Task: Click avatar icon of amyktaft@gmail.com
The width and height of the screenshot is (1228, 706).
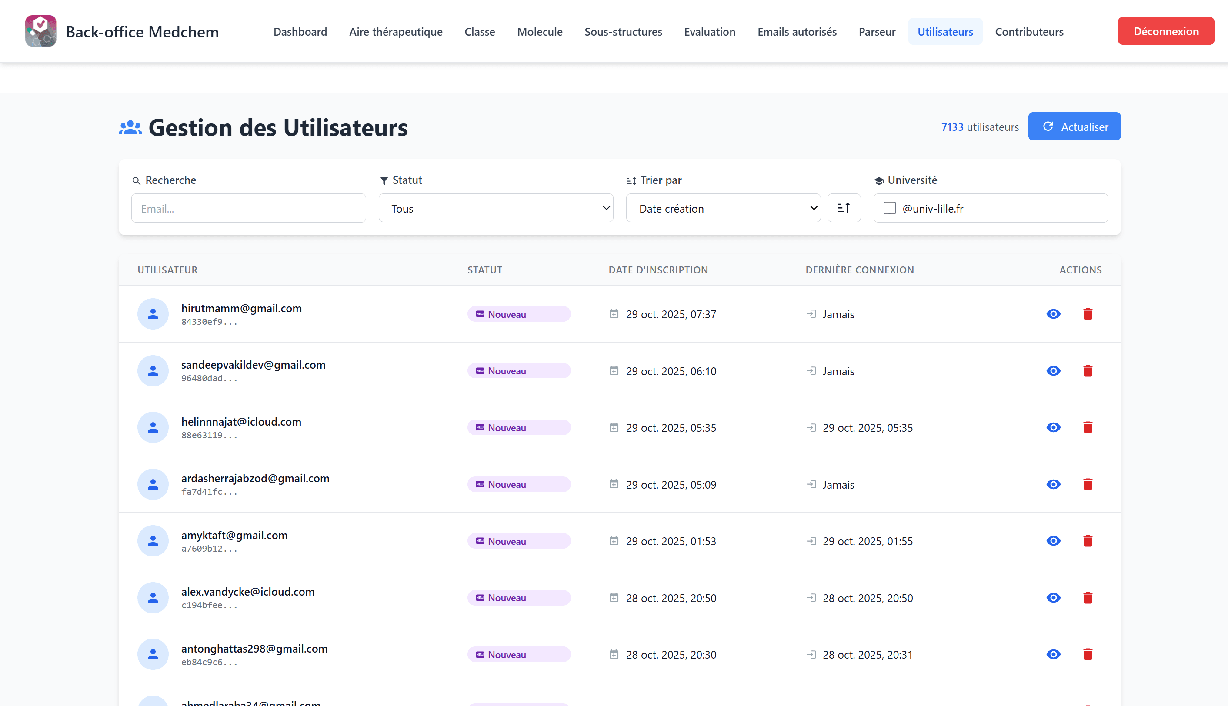Action: click(153, 541)
